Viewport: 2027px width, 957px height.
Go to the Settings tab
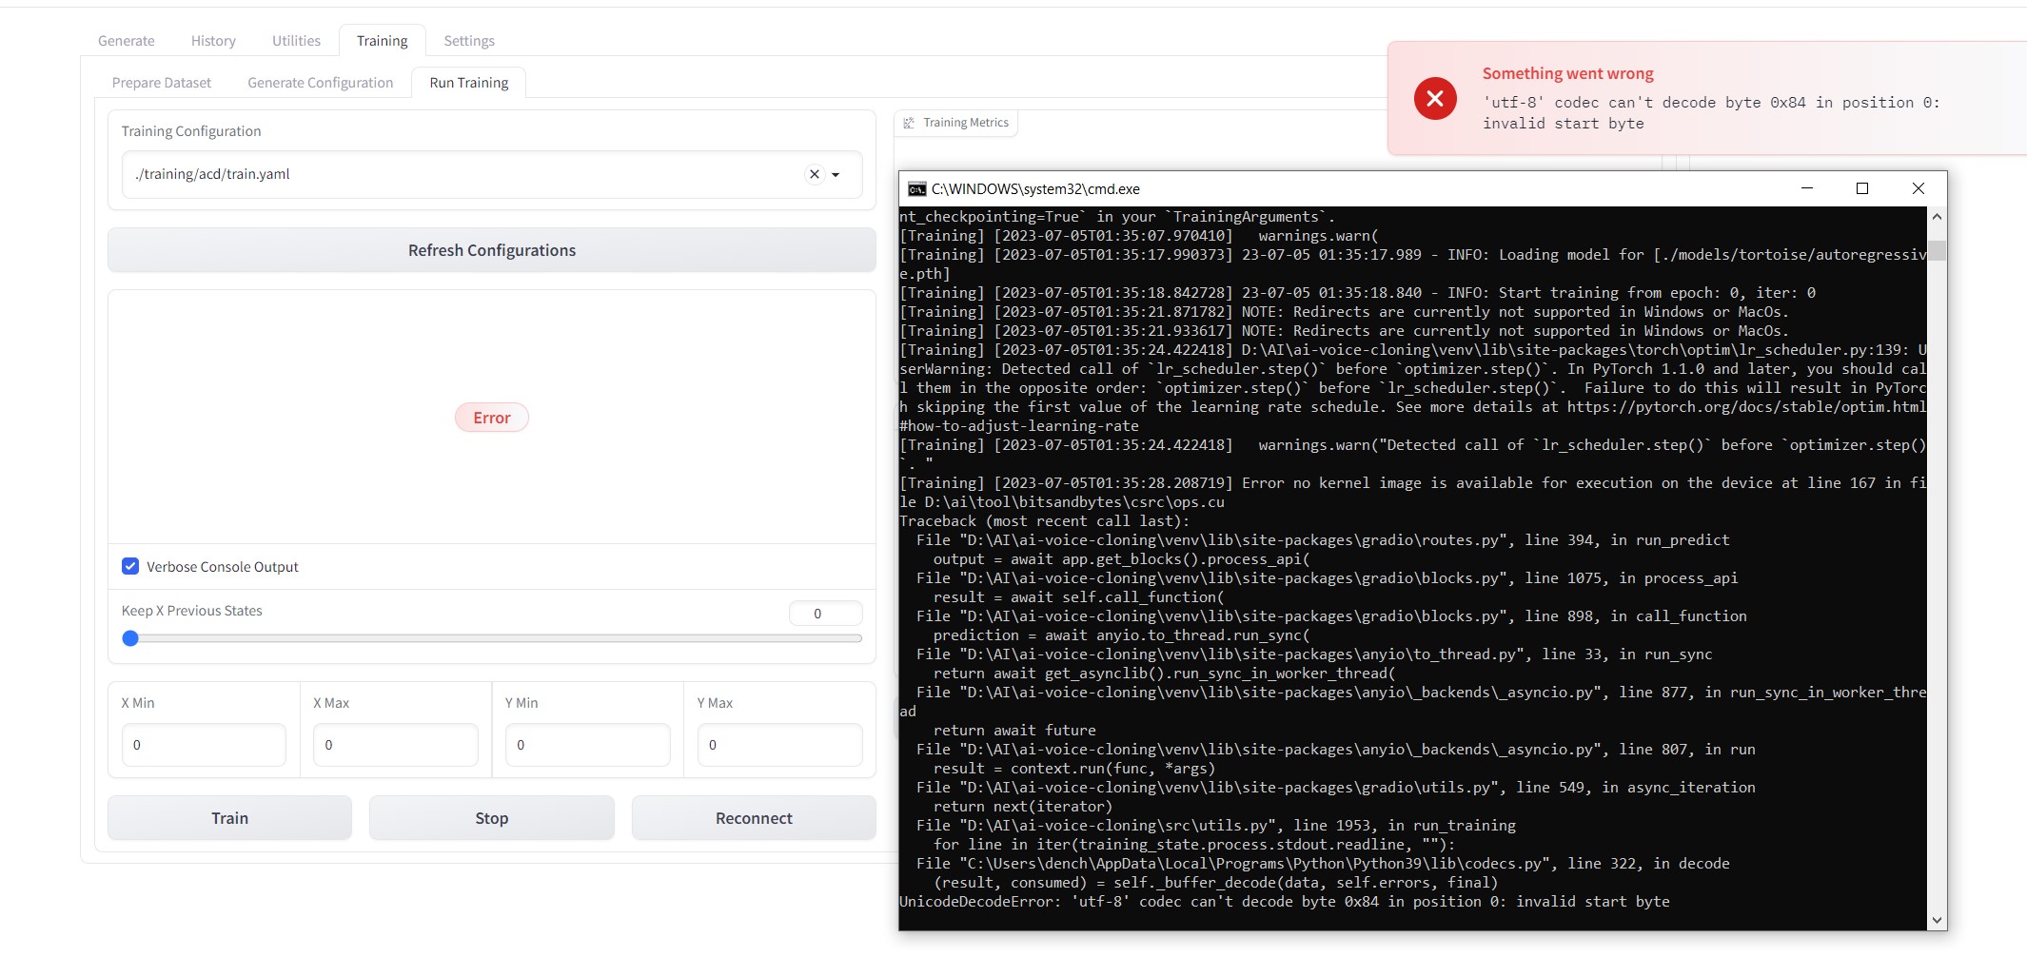pos(469,41)
